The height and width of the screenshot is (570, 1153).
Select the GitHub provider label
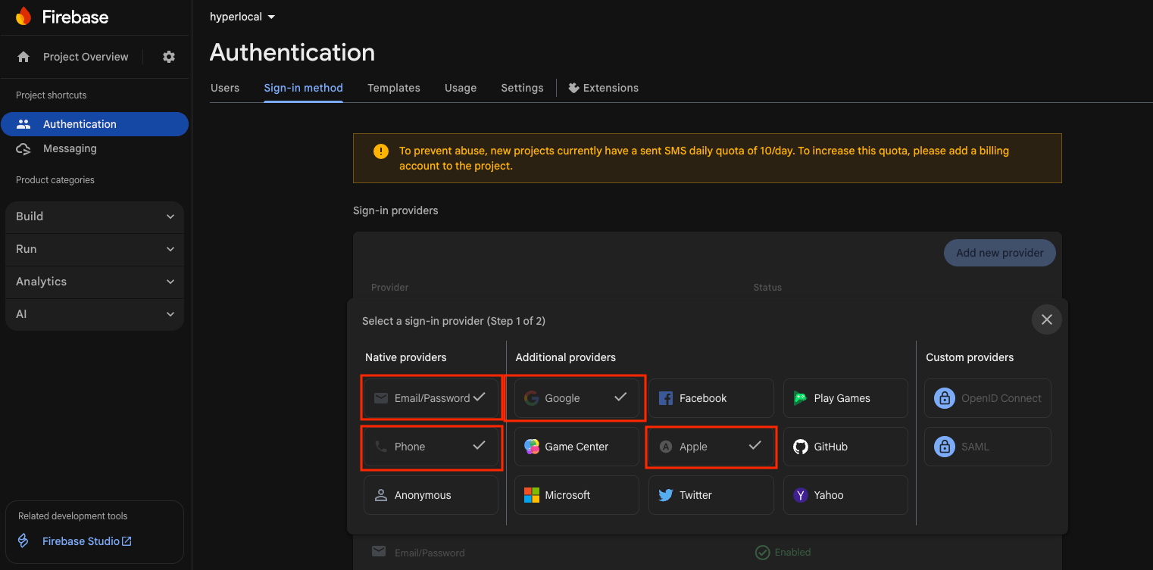(830, 447)
